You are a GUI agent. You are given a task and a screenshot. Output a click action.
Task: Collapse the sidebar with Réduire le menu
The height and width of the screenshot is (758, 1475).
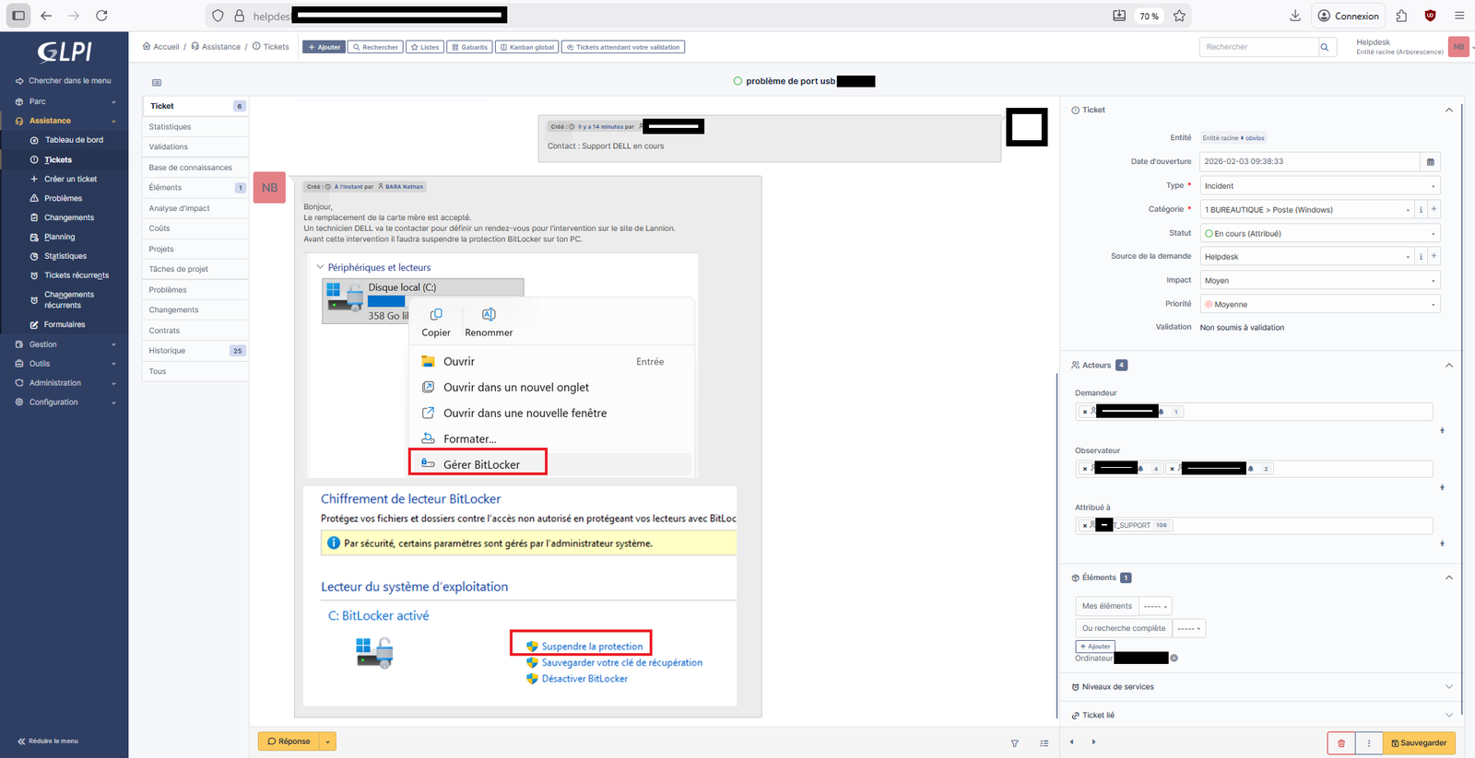48,741
